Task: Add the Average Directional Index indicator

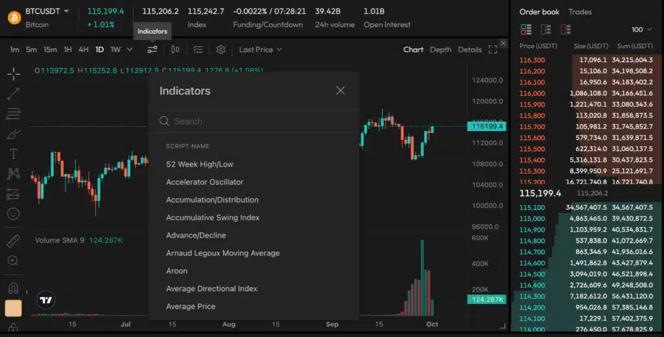Action: tap(212, 289)
